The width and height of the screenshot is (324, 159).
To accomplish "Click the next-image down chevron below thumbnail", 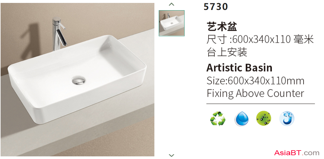I will 171,155.
